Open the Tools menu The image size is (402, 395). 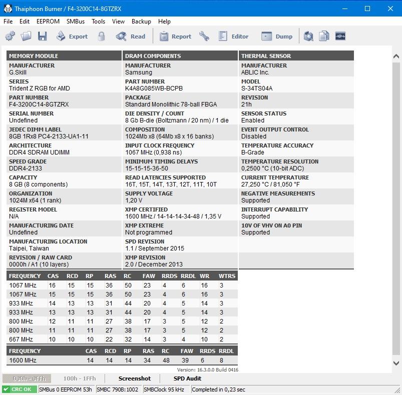point(99,21)
